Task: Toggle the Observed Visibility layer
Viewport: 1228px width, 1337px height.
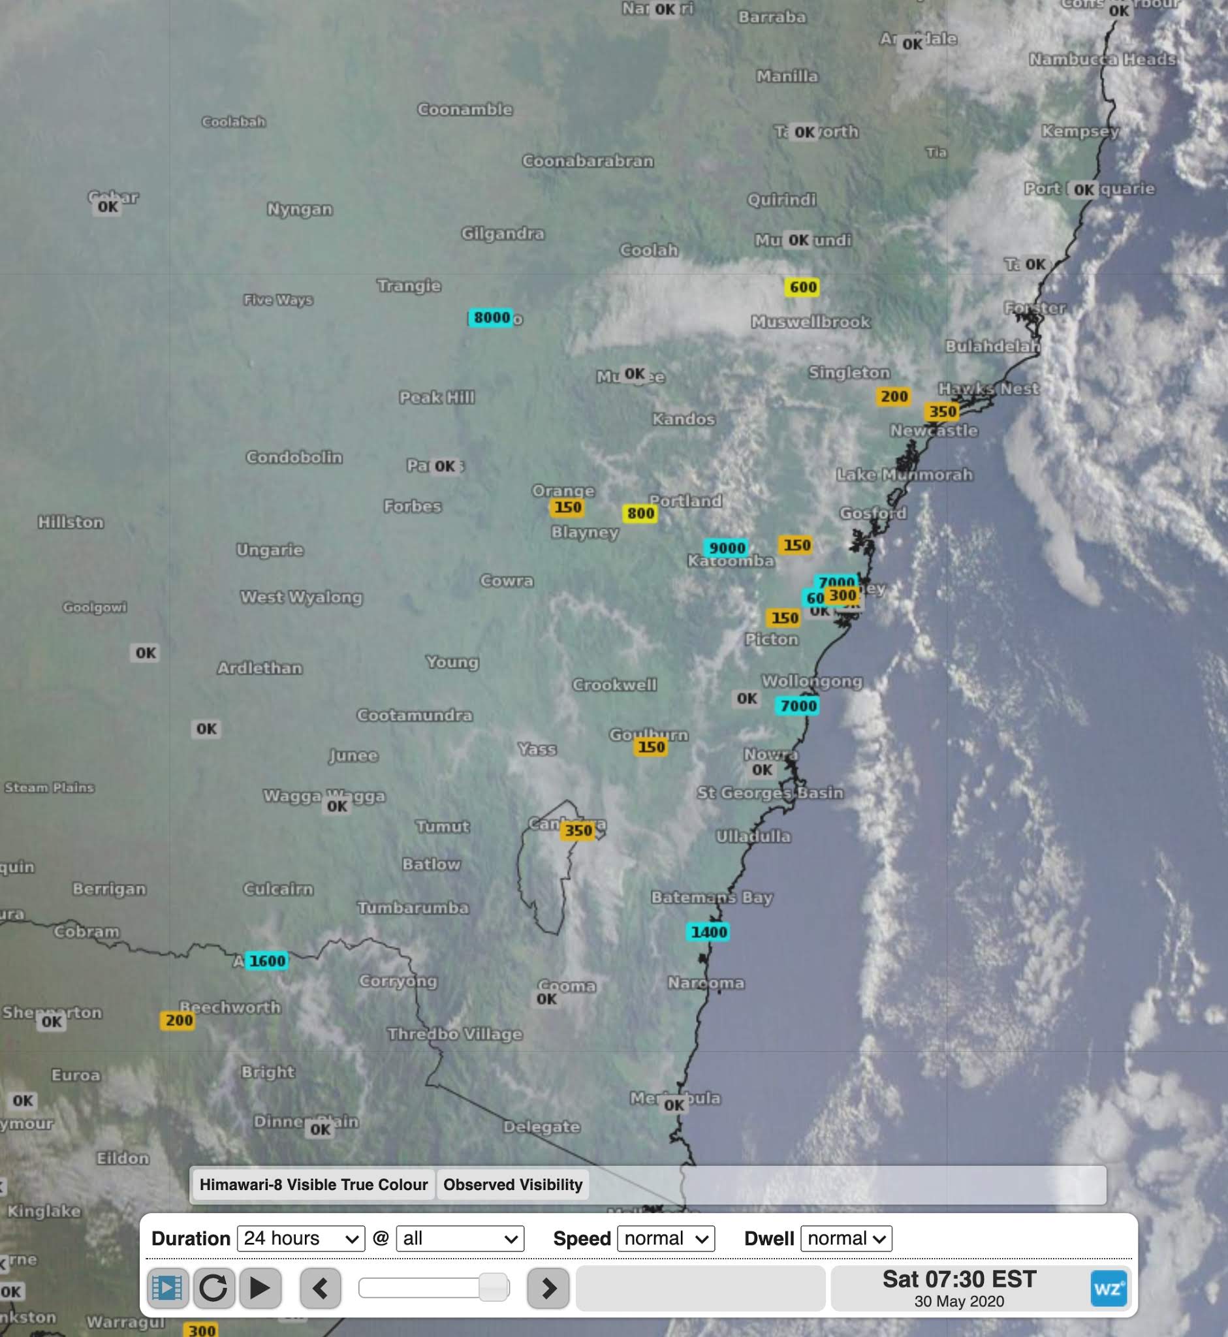Action: 512,1185
